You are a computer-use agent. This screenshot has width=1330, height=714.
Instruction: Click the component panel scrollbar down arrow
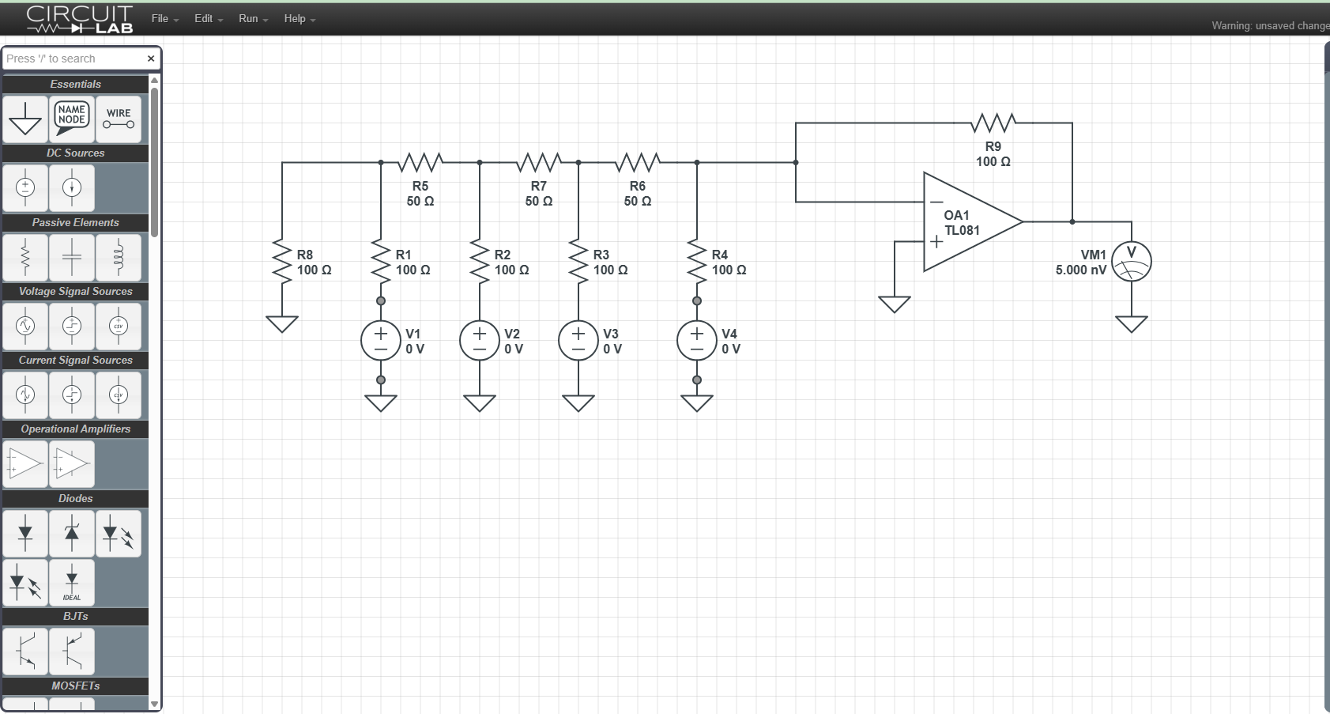(x=154, y=704)
